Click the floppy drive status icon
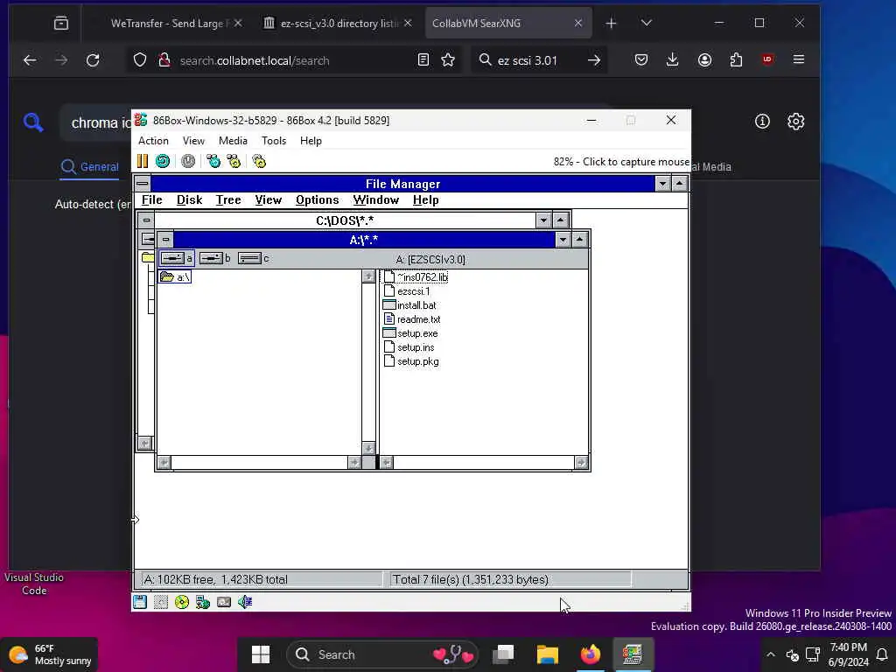Screen dimensions: 896x672 pos(140,602)
